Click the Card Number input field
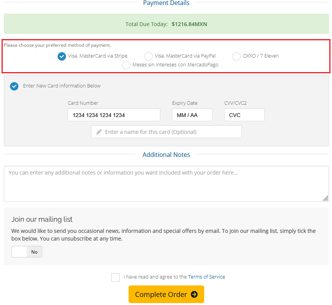Screen dimensions: 332x305 pos(114,115)
